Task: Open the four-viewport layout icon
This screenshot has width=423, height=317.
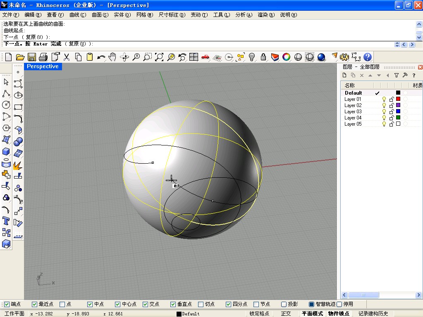Action: click(194, 57)
